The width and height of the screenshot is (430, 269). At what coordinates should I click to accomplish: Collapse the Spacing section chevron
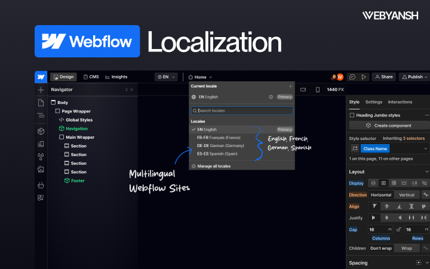tap(427, 262)
